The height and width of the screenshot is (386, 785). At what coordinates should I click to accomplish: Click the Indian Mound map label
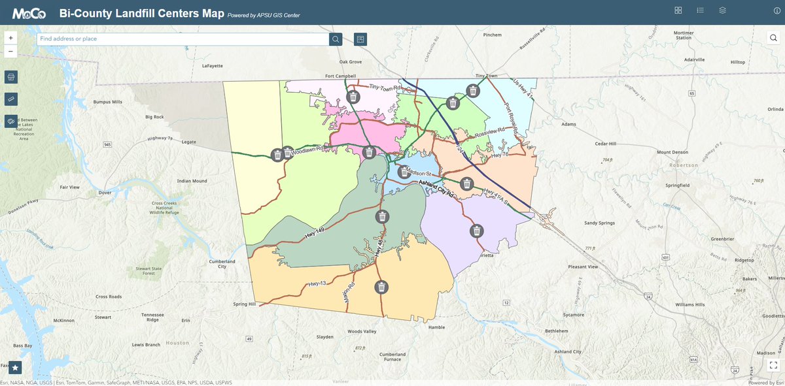pos(192,181)
